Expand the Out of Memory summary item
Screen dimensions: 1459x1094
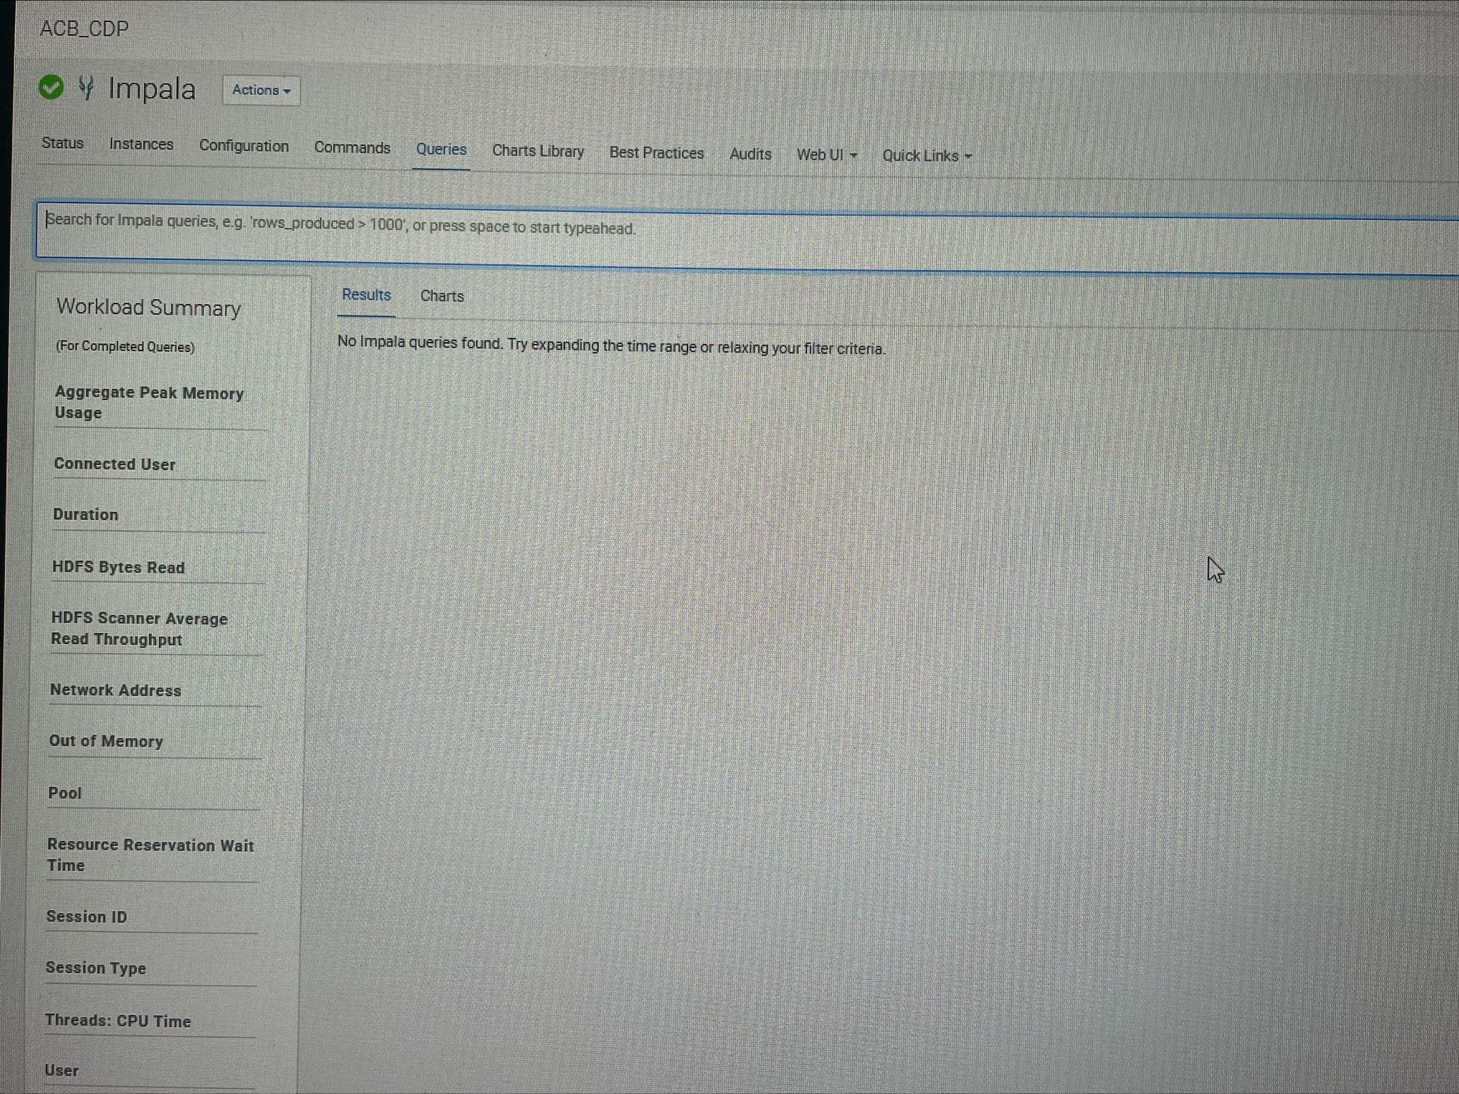(106, 741)
